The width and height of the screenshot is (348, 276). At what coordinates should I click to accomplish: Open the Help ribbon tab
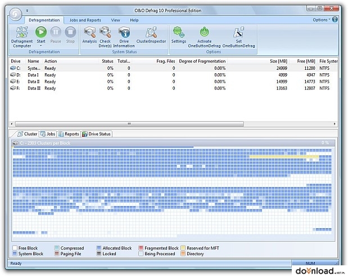134,20
